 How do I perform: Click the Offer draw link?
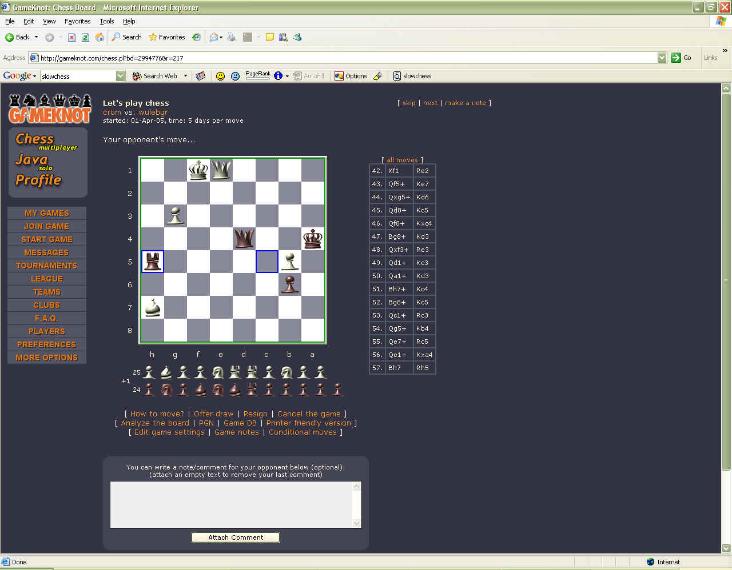(x=213, y=414)
